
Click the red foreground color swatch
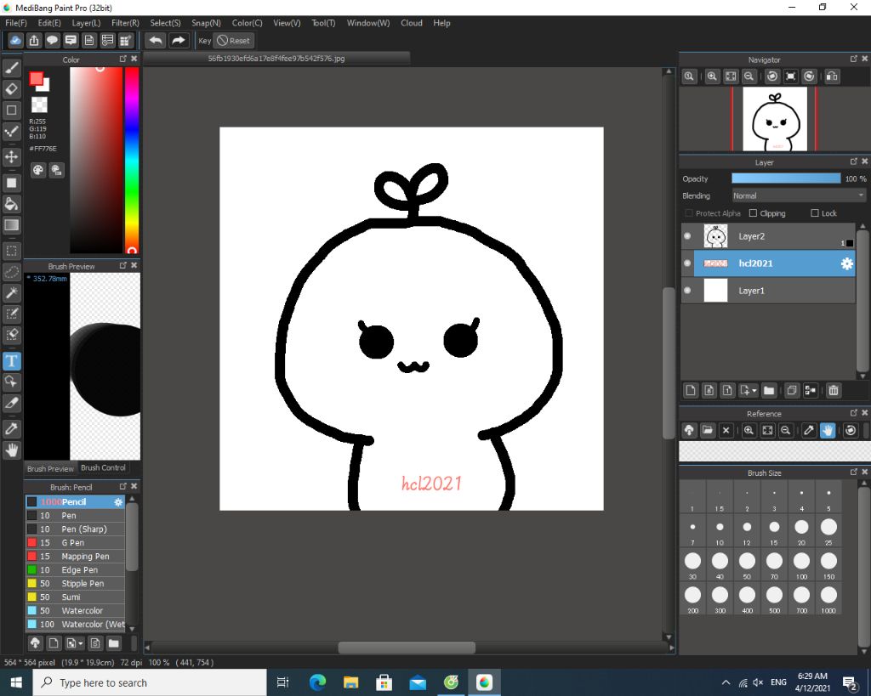[x=36, y=79]
